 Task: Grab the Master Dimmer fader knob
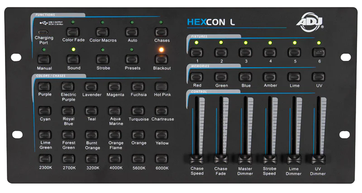[x=245, y=159]
